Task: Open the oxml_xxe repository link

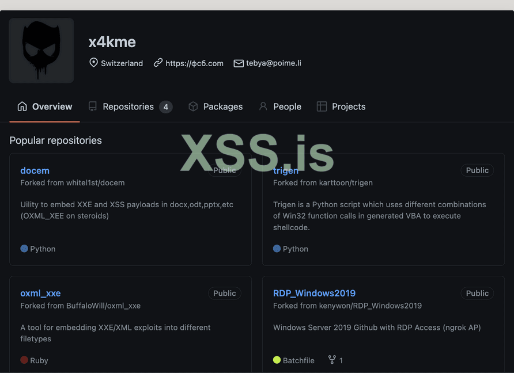Action: tap(40, 293)
